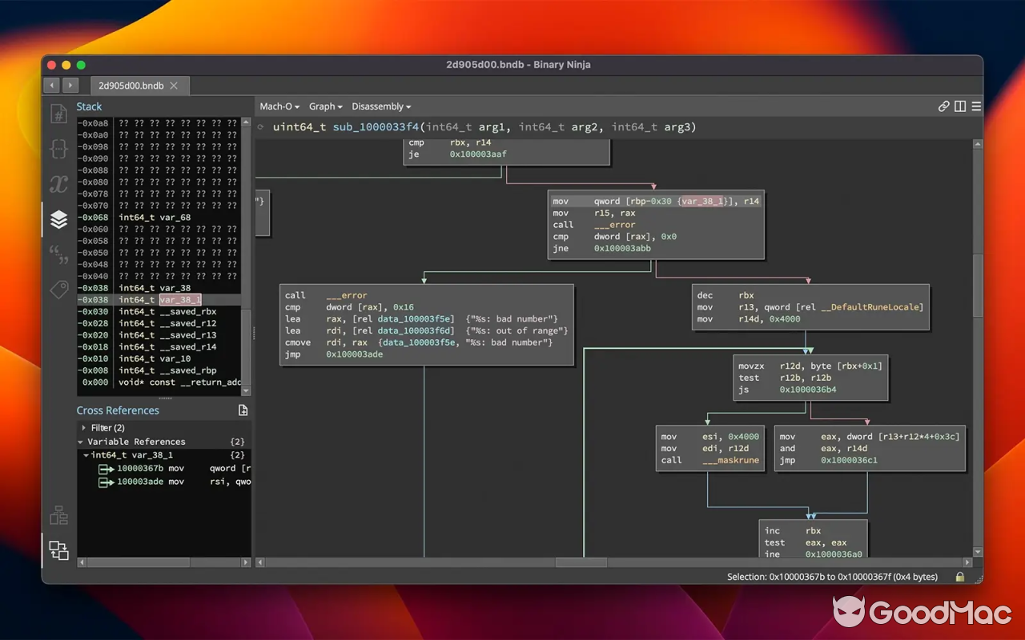1025x640 pixels.
Task: Open the Variables sidebar panel
Action: (x=58, y=183)
